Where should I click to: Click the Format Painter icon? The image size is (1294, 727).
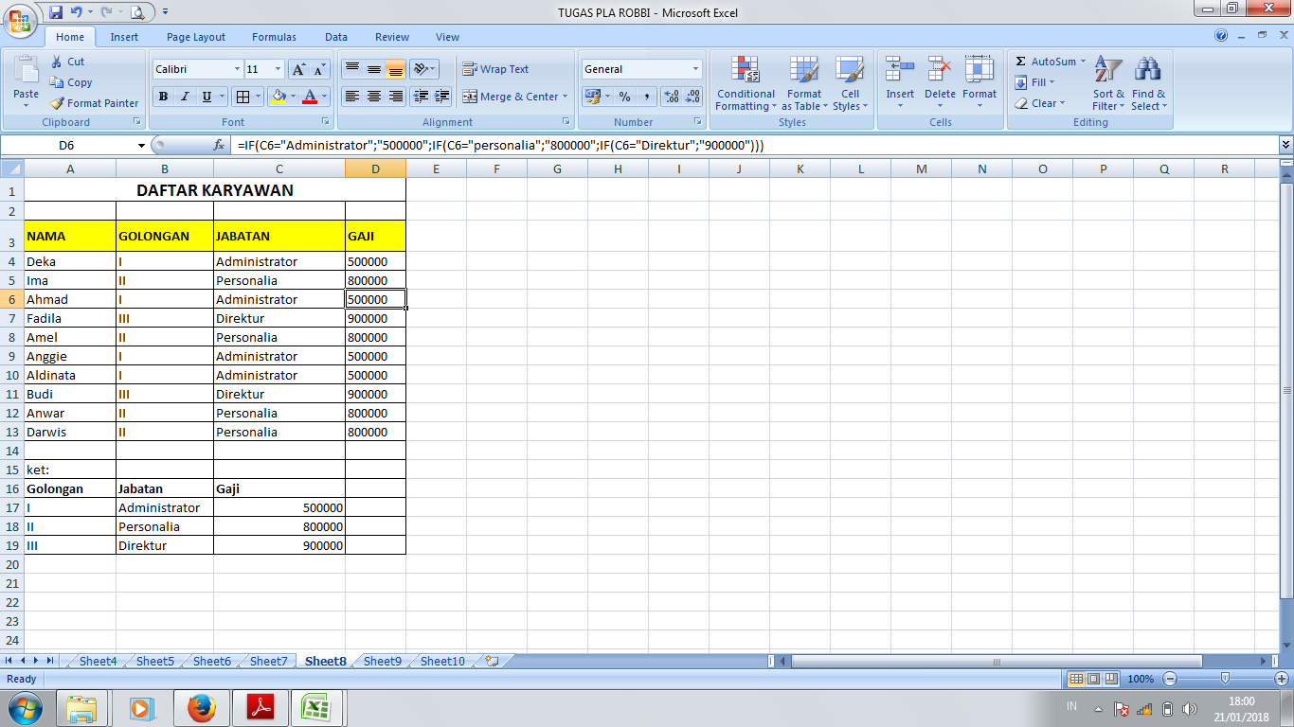click(55, 103)
